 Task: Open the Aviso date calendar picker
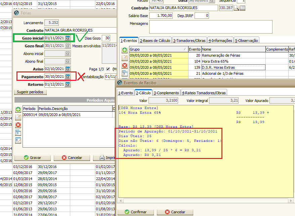point(68,69)
